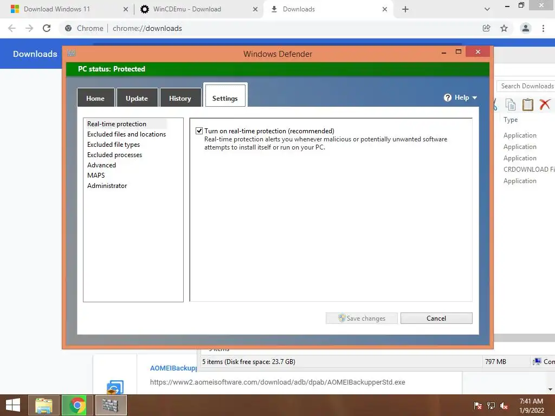Click AOMEI Backupper file icon in downloads
The height and width of the screenshot is (416, 555).
pyautogui.click(x=115, y=387)
